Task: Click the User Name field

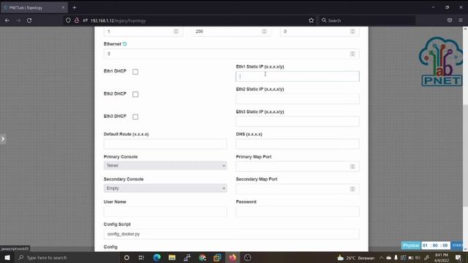Action: click(165, 211)
